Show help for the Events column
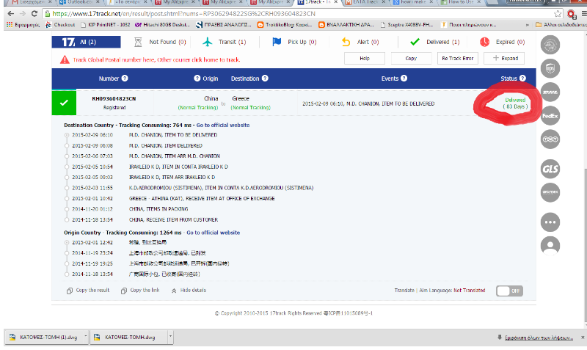587x350 pixels. pyautogui.click(x=404, y=79)
